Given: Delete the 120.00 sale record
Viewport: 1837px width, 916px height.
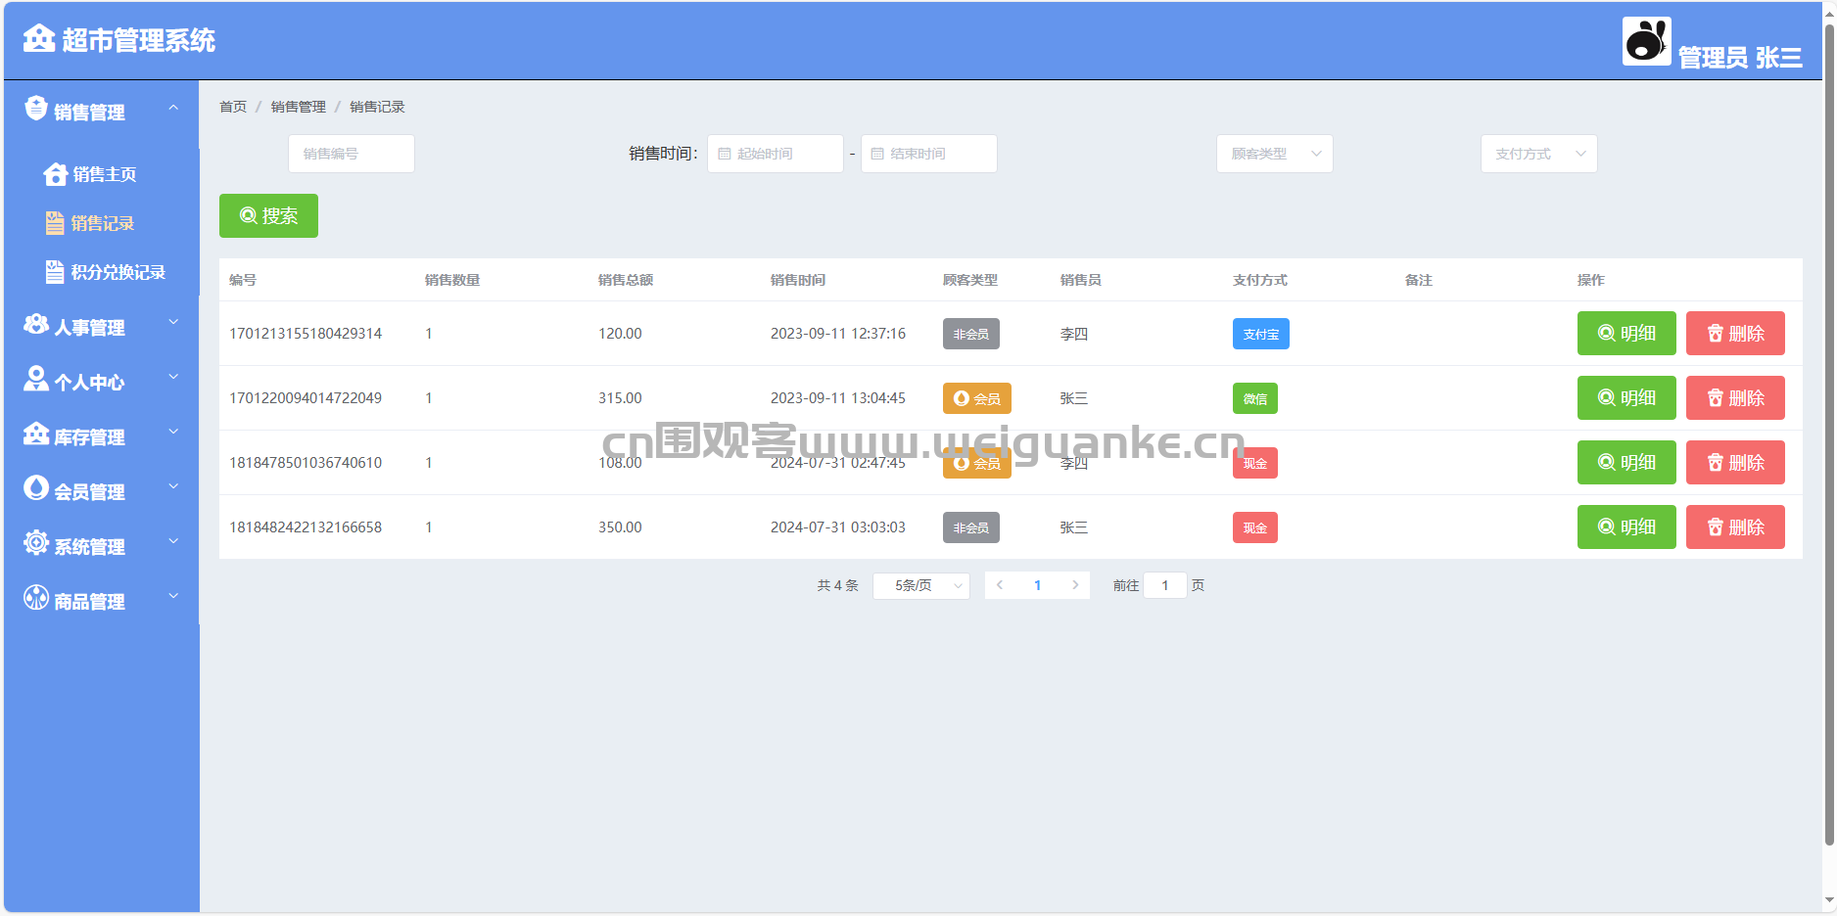Looking at the screenshot, I should 1735,333.
